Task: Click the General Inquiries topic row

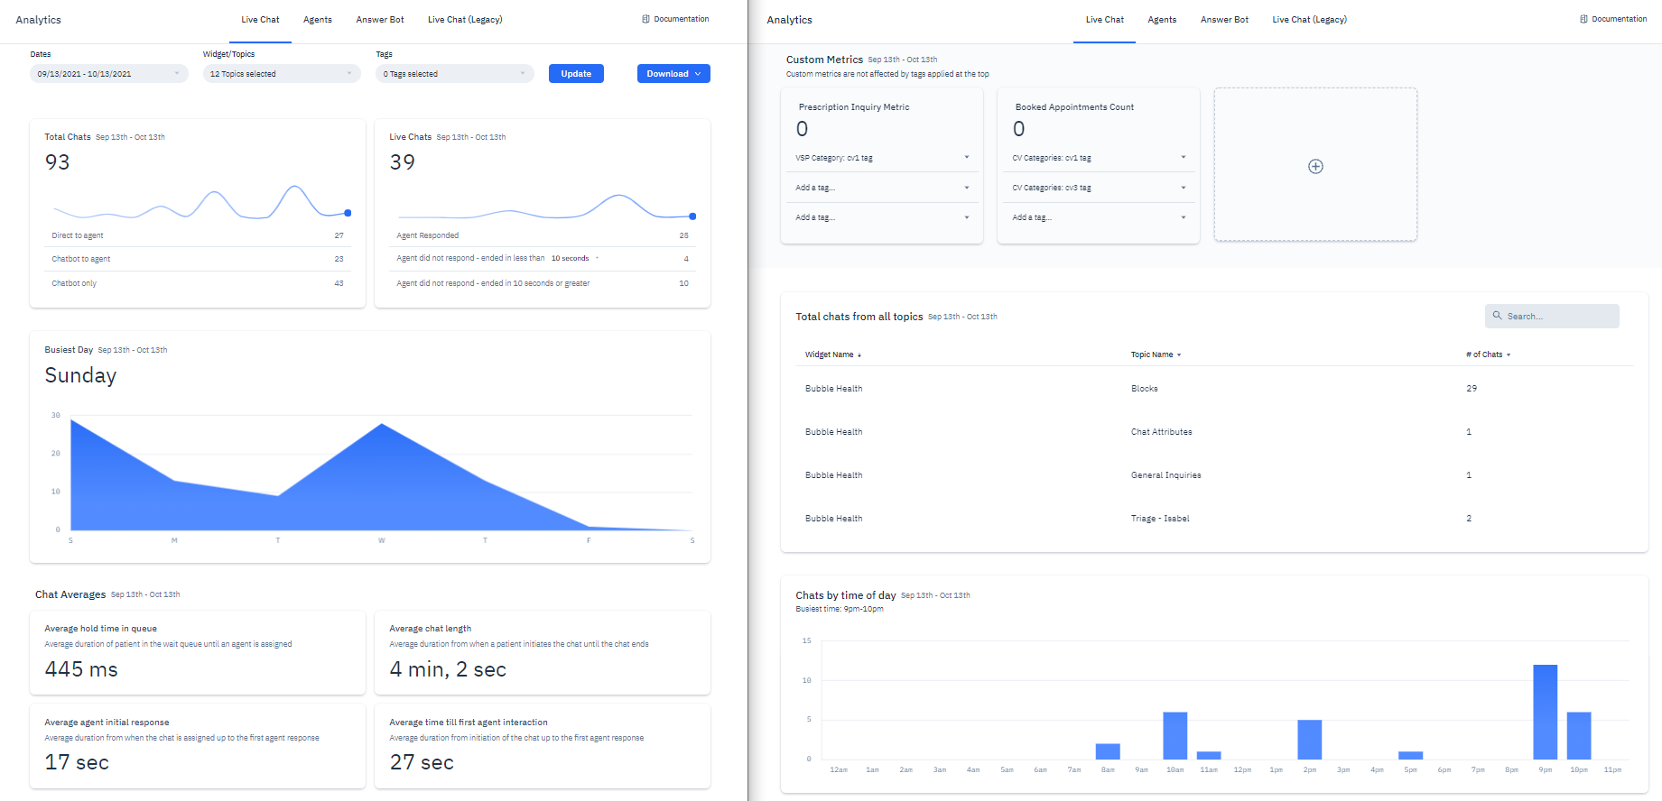Action: [1215, 475]
